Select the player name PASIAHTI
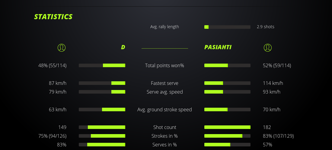This screenshot has width=332, height=150. pos(218,47)
